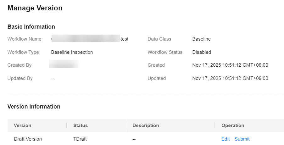
Task: Click the Baseline data class value
Action: 202,39
